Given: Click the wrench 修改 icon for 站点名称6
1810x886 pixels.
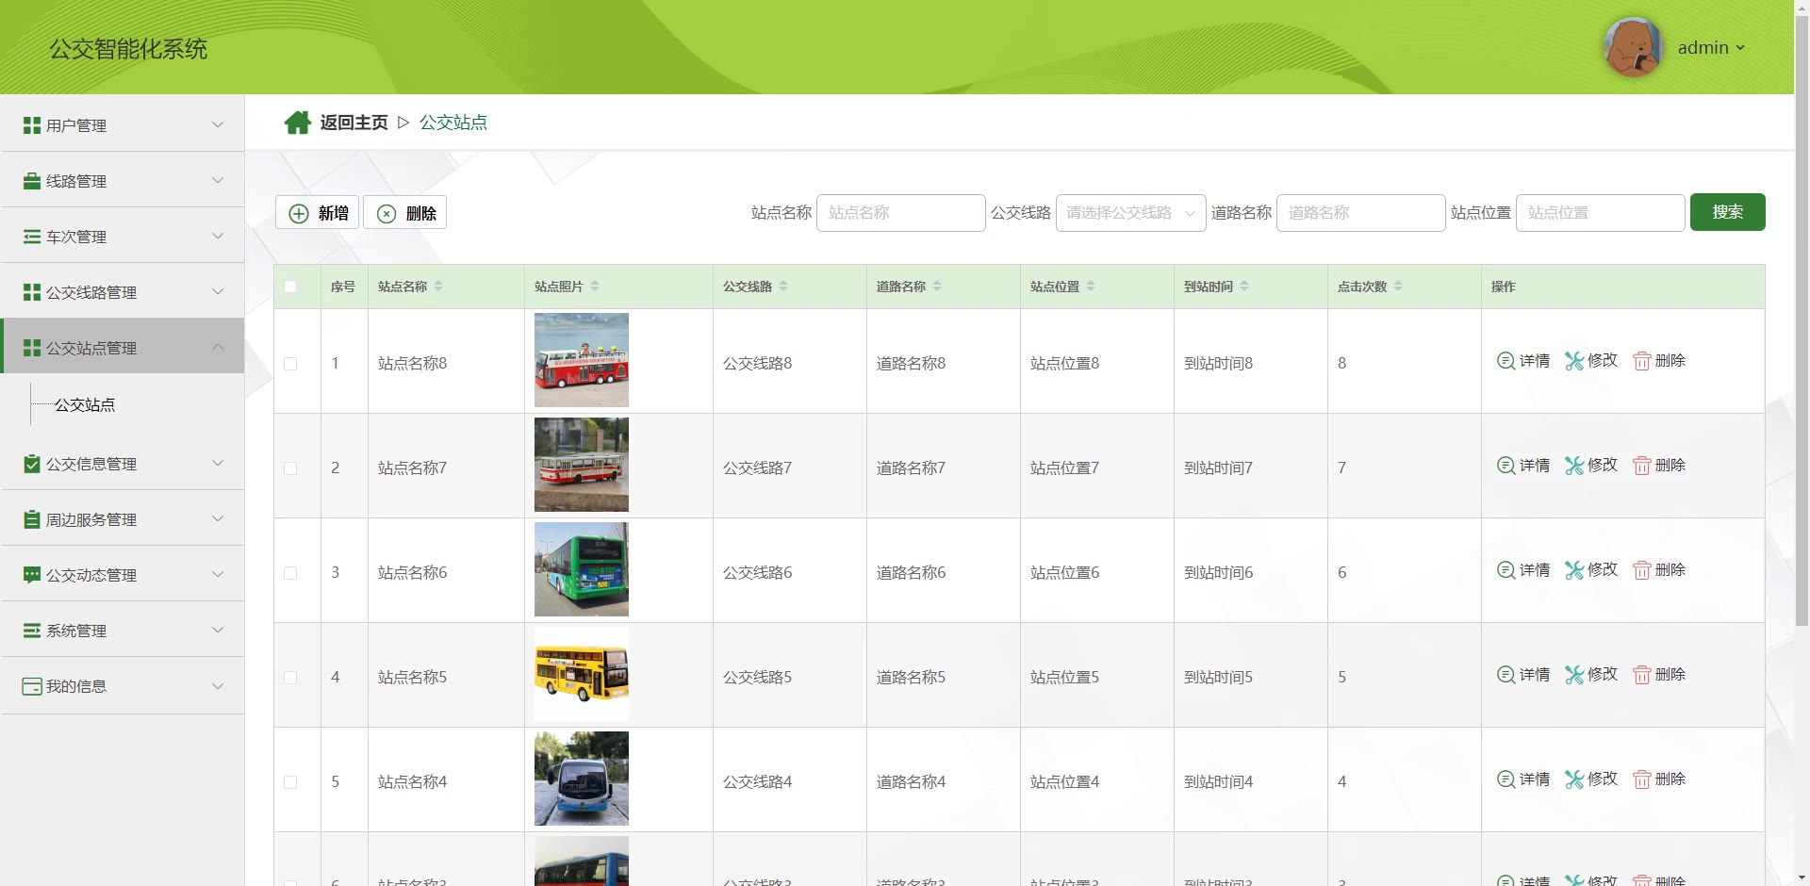Looking at the screenshot, I should (1574, 569).
